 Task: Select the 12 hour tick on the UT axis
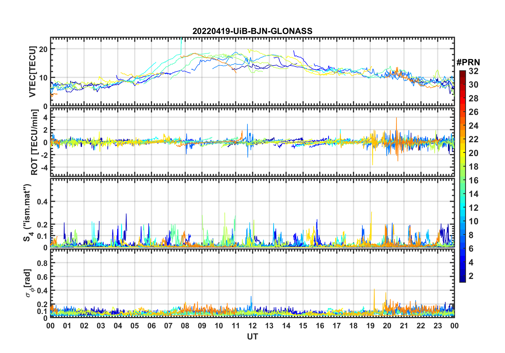click(x=252, y=326)
